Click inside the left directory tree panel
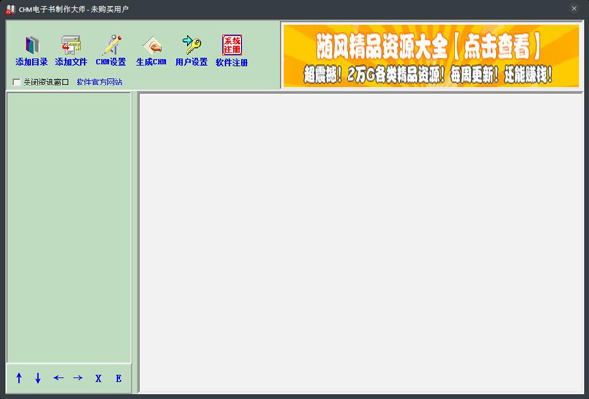 69,228
